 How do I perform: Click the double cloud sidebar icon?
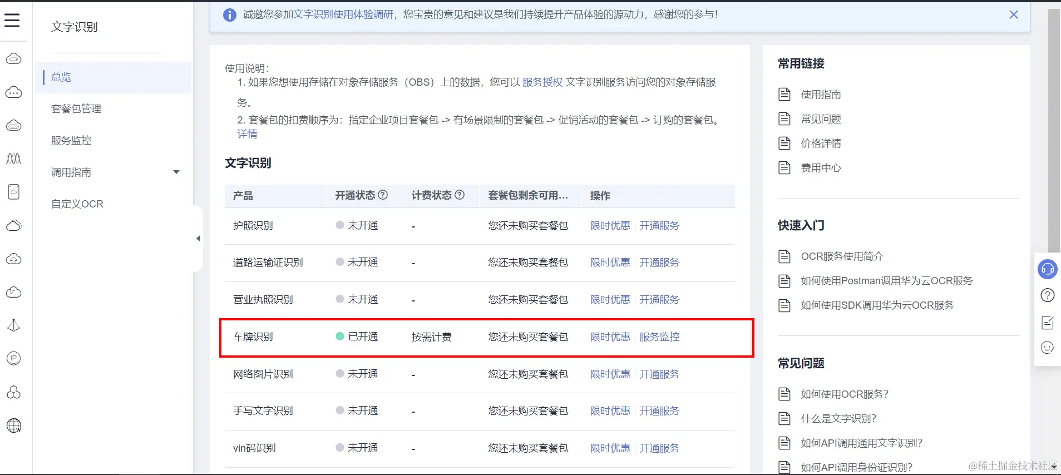click(x=14, y=225)
